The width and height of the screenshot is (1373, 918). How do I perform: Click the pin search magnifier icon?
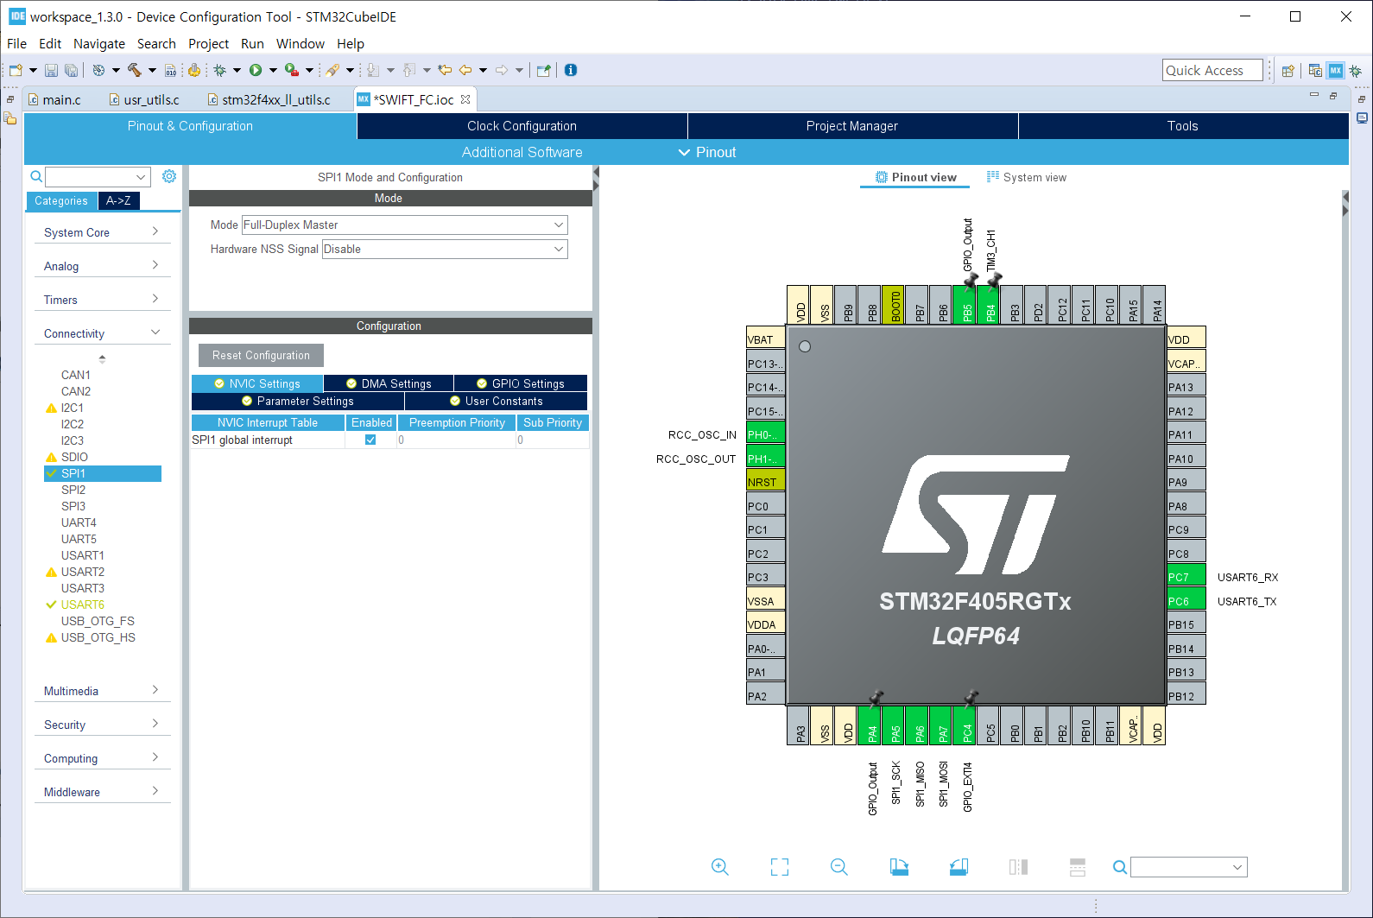(1119, 867)
